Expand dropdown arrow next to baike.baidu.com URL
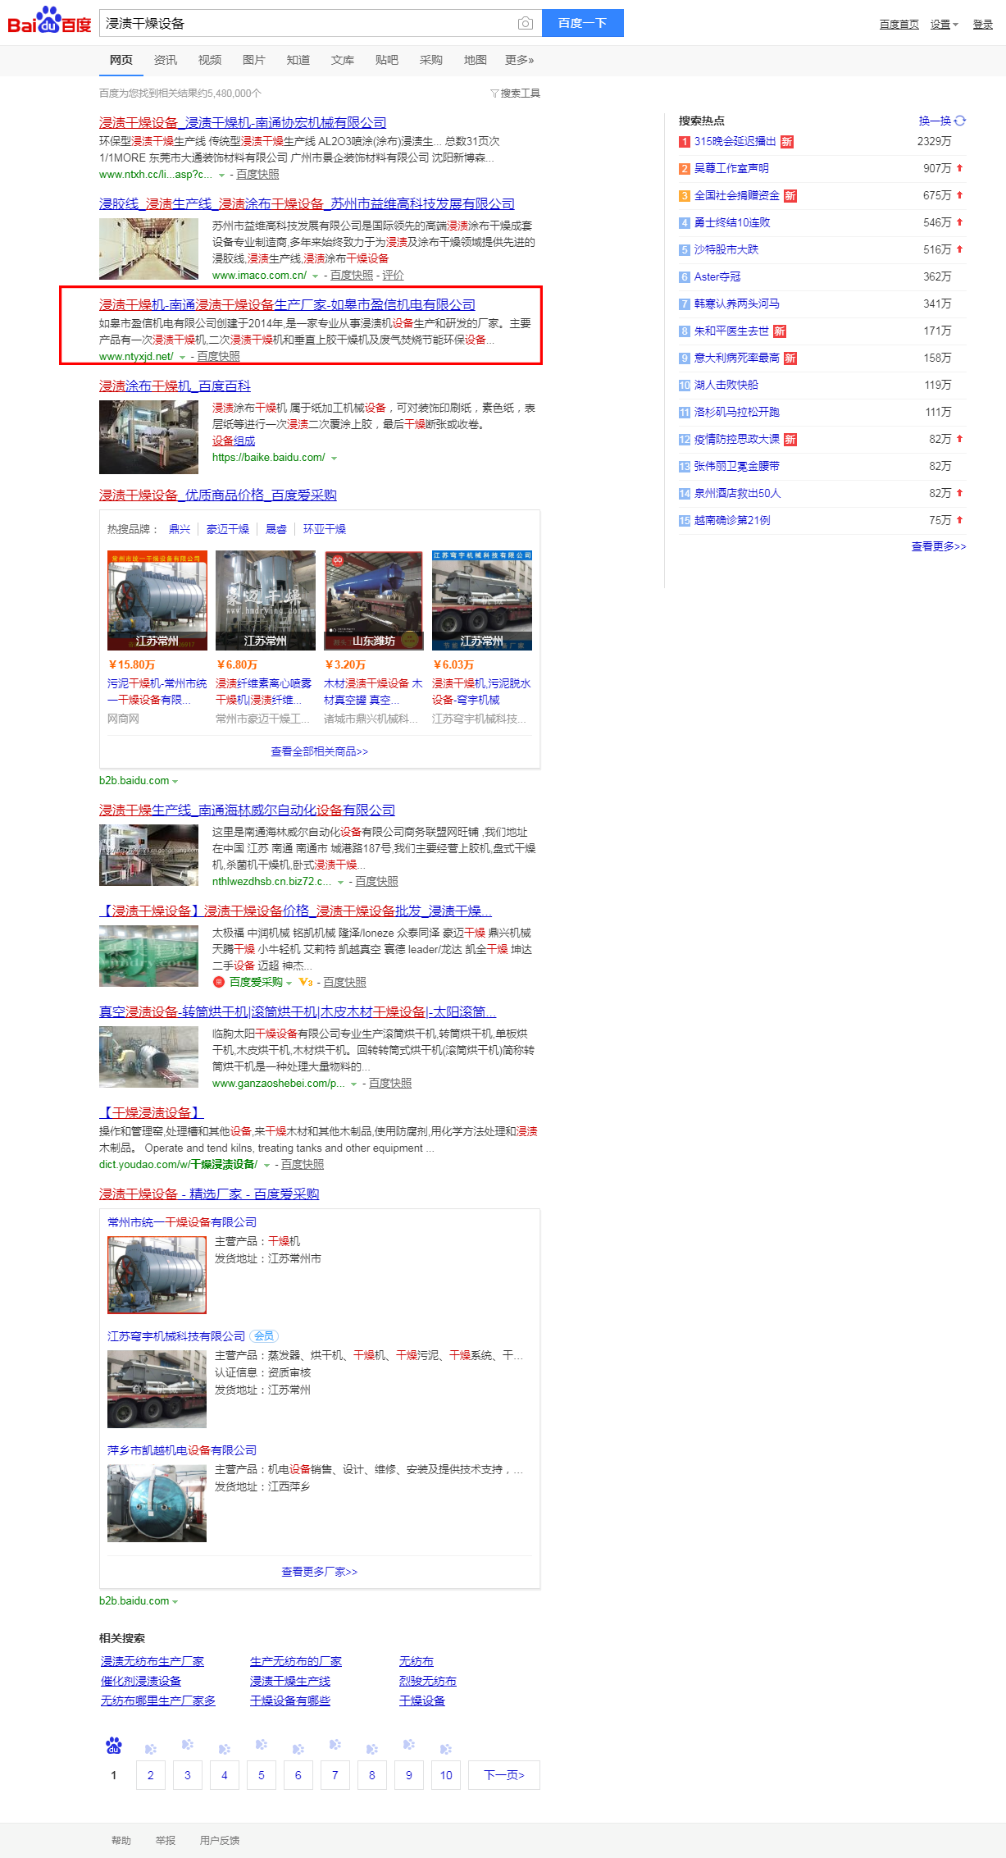 334,458
